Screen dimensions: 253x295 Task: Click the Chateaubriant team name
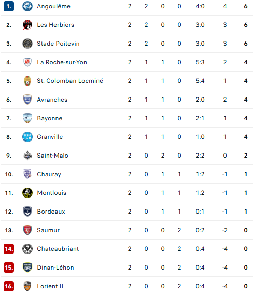point(58,249)
